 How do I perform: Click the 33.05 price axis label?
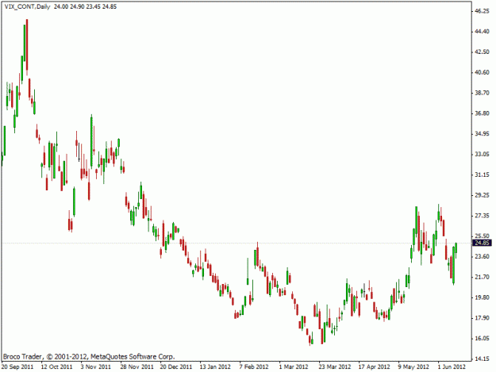482,154
